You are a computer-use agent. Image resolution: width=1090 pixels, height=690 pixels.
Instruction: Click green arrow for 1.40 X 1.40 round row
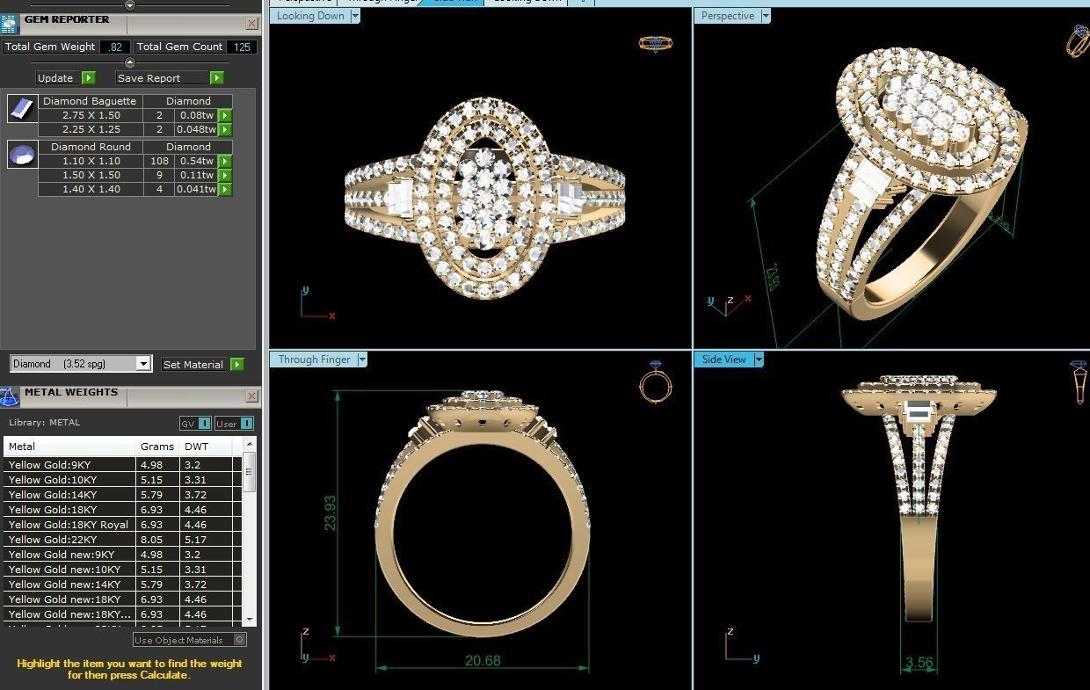pyautogui.click(x=225, y=189)
